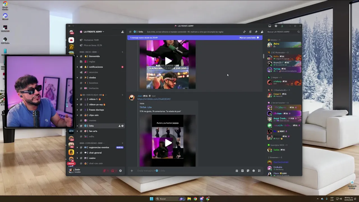Click search magnifier in Buscar LA FRENTE ARMY
Viewport: 359px width, 202px height.
click(x=298, y=32)
